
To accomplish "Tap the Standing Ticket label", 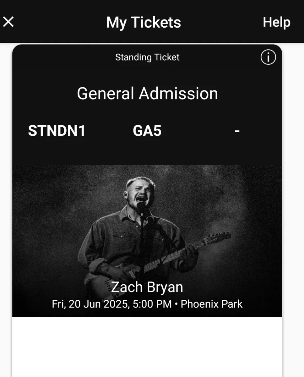I will pos(147,57).
